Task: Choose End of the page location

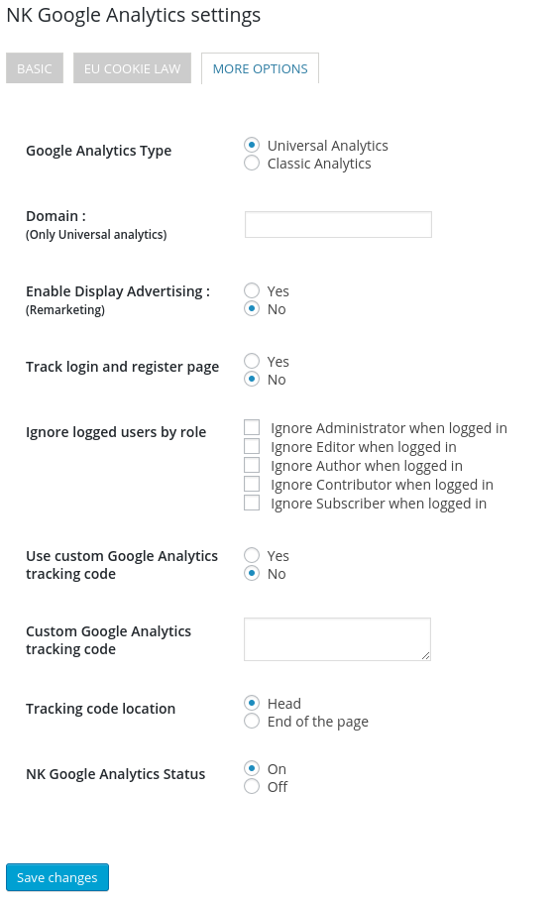Action: (x=252, y=721)
